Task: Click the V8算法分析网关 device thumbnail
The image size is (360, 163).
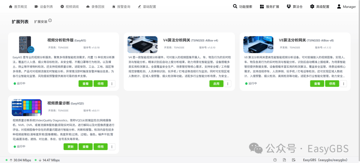Action: [x=258, y=45]
